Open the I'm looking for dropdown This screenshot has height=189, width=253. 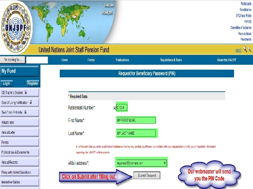click(13, 60)
